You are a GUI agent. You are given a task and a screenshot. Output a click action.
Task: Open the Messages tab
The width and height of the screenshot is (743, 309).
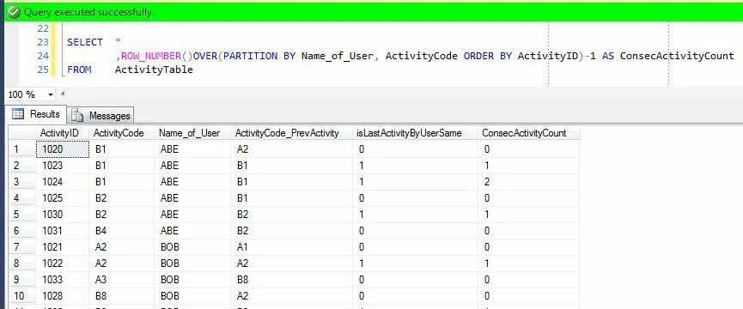coord(100,116)
